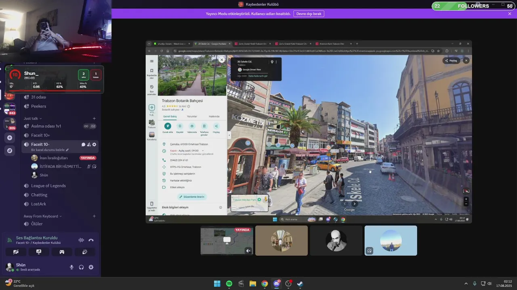517x290 pixels.
Task: Click 'Düzenleme önerin' button in Maps
Action: click(x=192, y=197)
